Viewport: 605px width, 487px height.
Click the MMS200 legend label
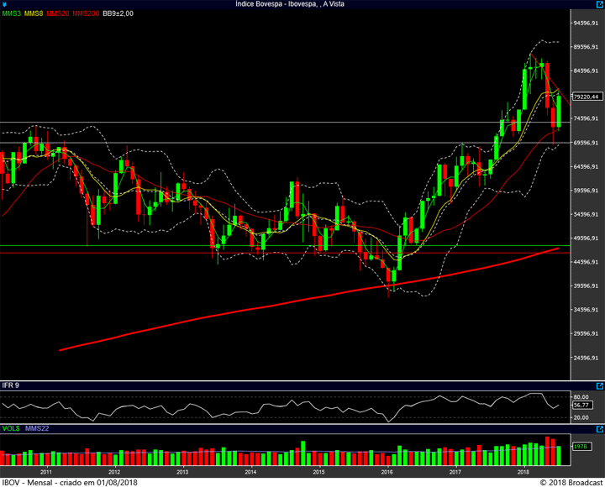(86, 14)
